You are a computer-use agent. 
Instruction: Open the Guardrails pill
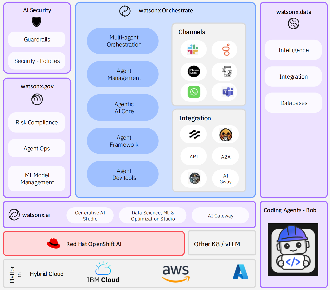(37, 39)
